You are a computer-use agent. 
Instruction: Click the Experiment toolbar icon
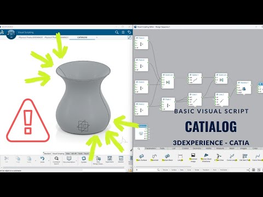pos(110,158)
